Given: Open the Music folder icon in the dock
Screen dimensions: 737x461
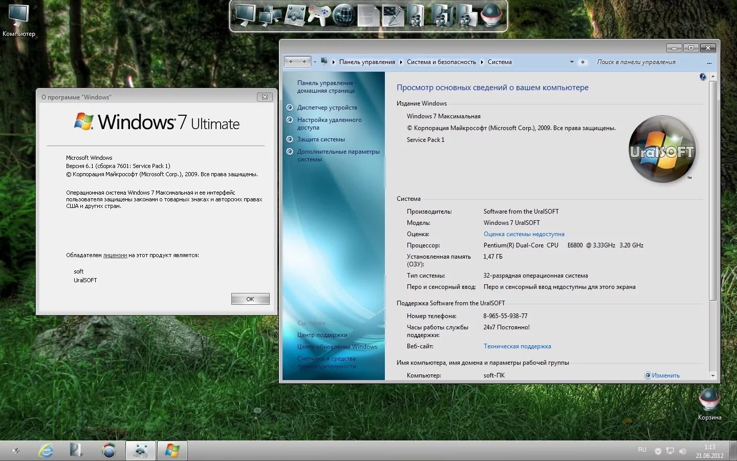Looking at the screenshot, I should click(x=441, y=15).
